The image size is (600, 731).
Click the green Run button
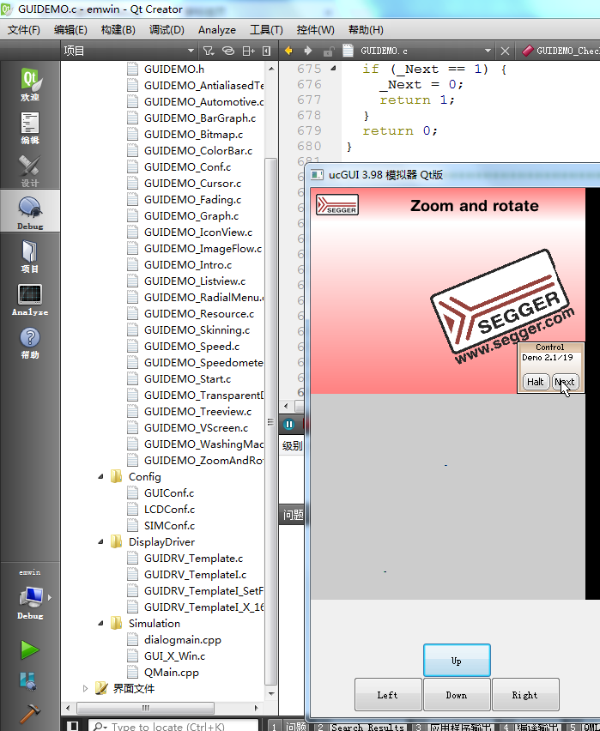tap(30, 649)
